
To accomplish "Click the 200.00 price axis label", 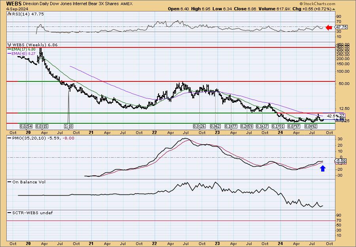I will click(x=343, y=58).
